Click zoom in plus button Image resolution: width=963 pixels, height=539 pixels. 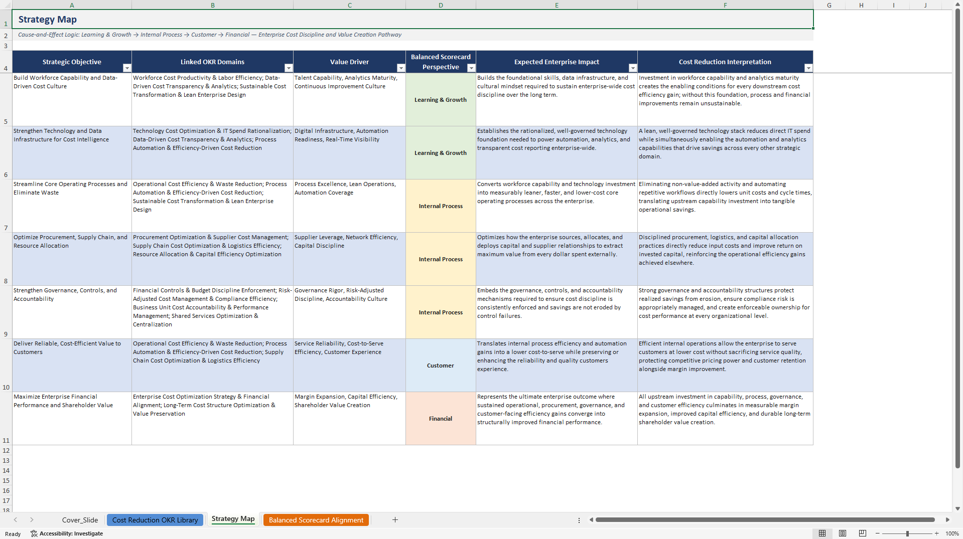936,533
